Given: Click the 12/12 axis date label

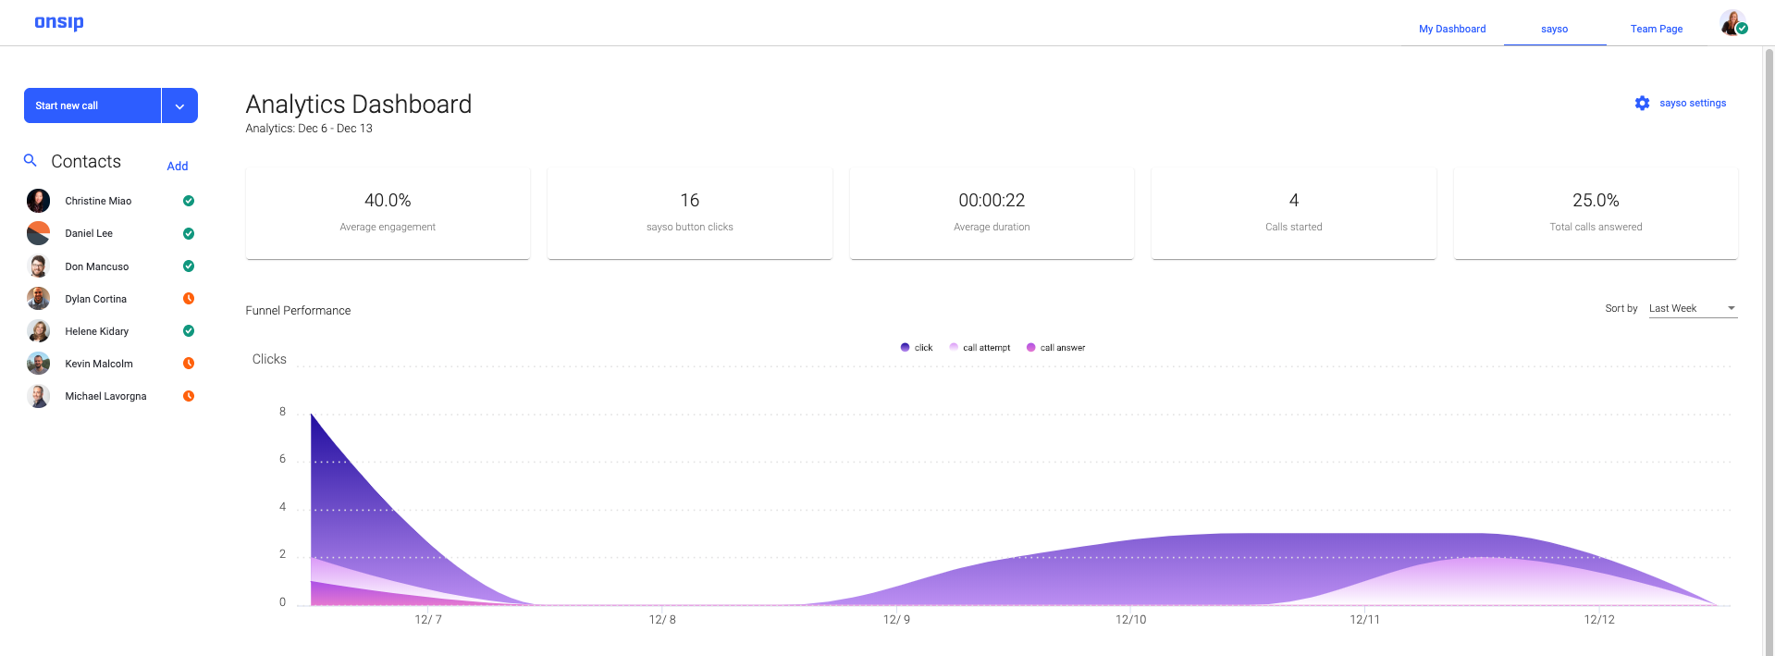Looking at the screenshot, I should 1599,620.
